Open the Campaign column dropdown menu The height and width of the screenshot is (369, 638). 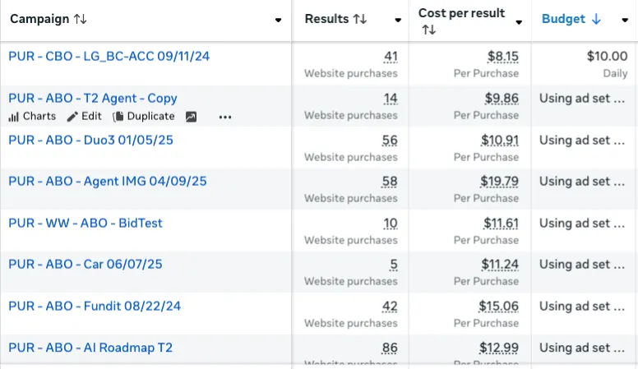(279, 20)
